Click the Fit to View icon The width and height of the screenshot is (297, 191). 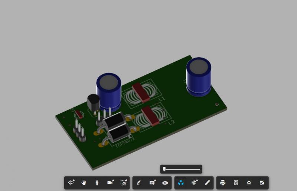(123, 182)
